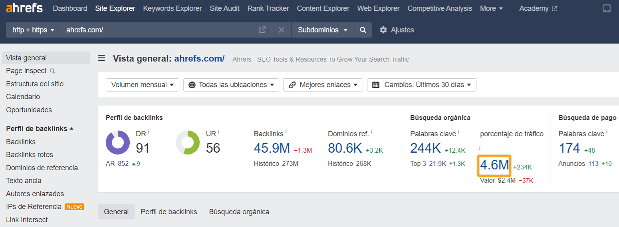Image resolution: width=619 pixels, height=227 pixels.
Task: Open Ajustes gear settings
Action: click(x=397, y=30)
